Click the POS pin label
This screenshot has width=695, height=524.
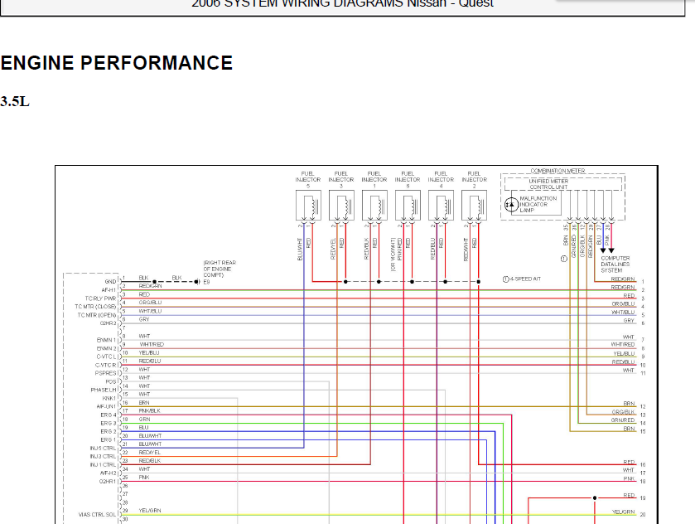(x=111, y=382)
